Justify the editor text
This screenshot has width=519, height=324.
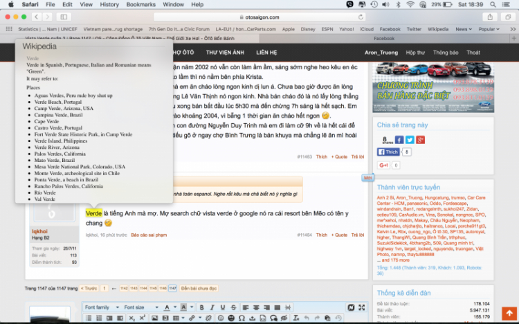point(277,307)
